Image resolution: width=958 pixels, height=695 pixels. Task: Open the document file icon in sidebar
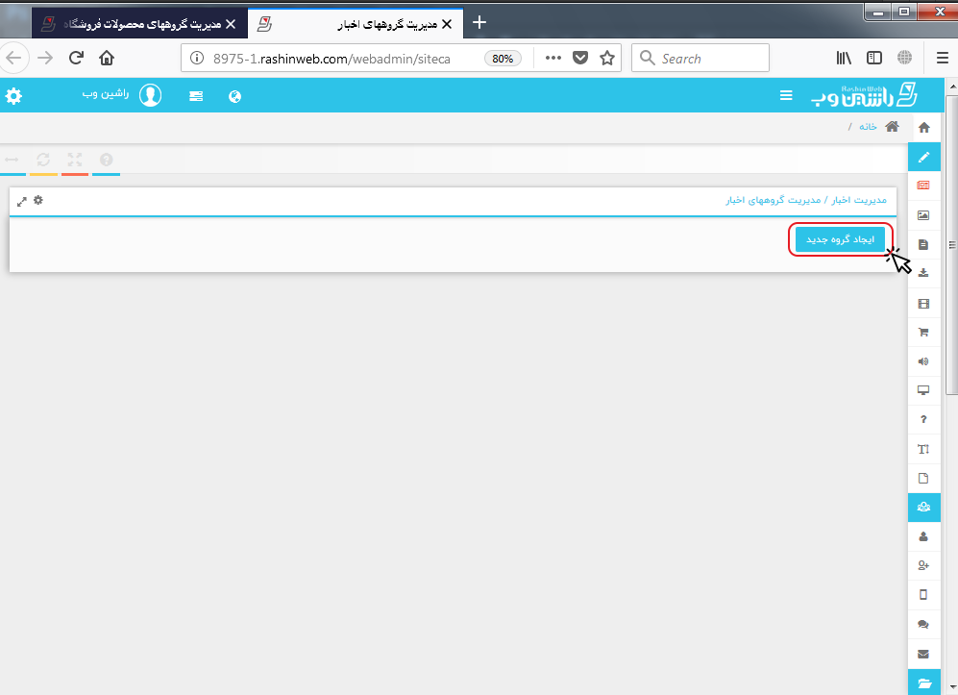click(923, 244)
